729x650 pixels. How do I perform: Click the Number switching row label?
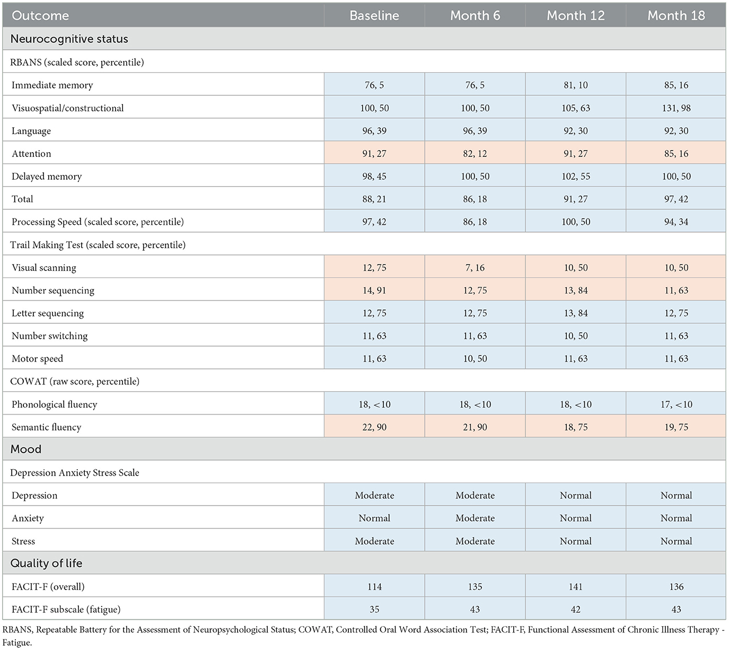pyautogui.click(x=50, y=336)
